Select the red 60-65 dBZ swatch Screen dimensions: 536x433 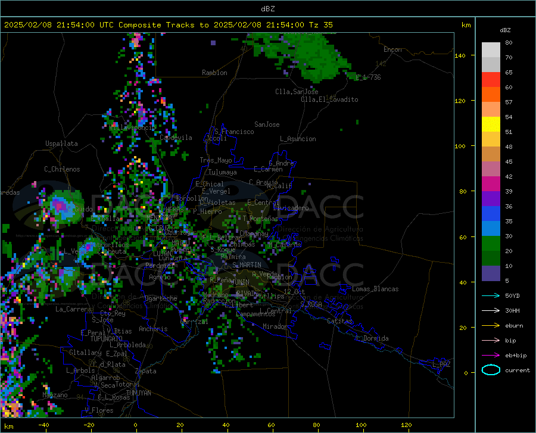(x=491, y=80)
